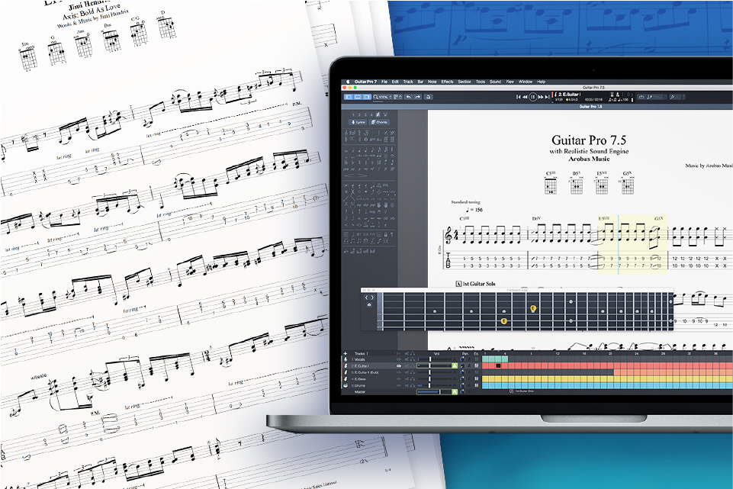
Task: Undo last action in toolbar
Action: 409,97
